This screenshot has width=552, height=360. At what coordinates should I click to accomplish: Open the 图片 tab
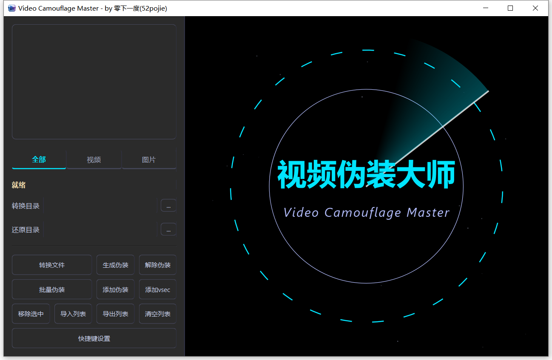pos(149,160)
